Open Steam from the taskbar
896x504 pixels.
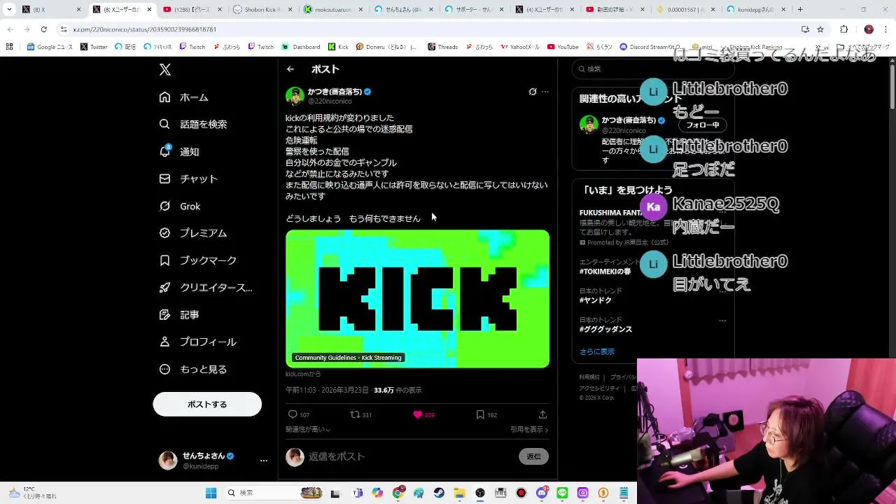pyautogui.click(x=439, y=493)
